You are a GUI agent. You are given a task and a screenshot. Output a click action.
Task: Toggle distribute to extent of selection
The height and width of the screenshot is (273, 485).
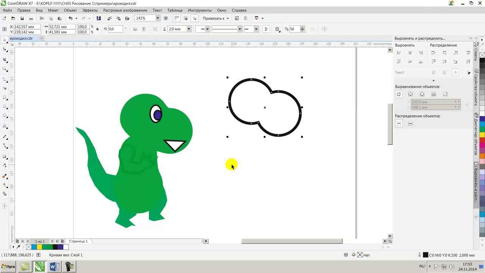[x=399, y=124]
